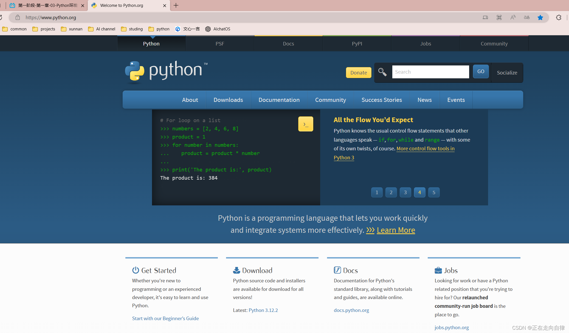Click into the Search text field
This screenshot has height=333, width=569.
point(430,72)
